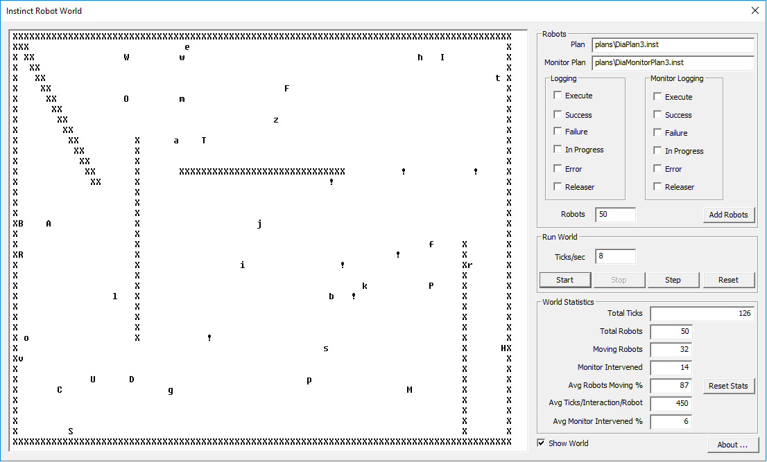Image resolution: width=767 pixels, height=462 pixels.
Task: Toggle the Failure checkbox under Logging
Action: (558, 132)
